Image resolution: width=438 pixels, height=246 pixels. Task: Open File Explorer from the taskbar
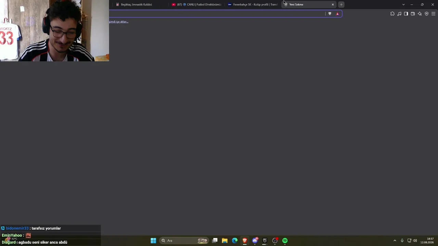click(x=225, y=241)
